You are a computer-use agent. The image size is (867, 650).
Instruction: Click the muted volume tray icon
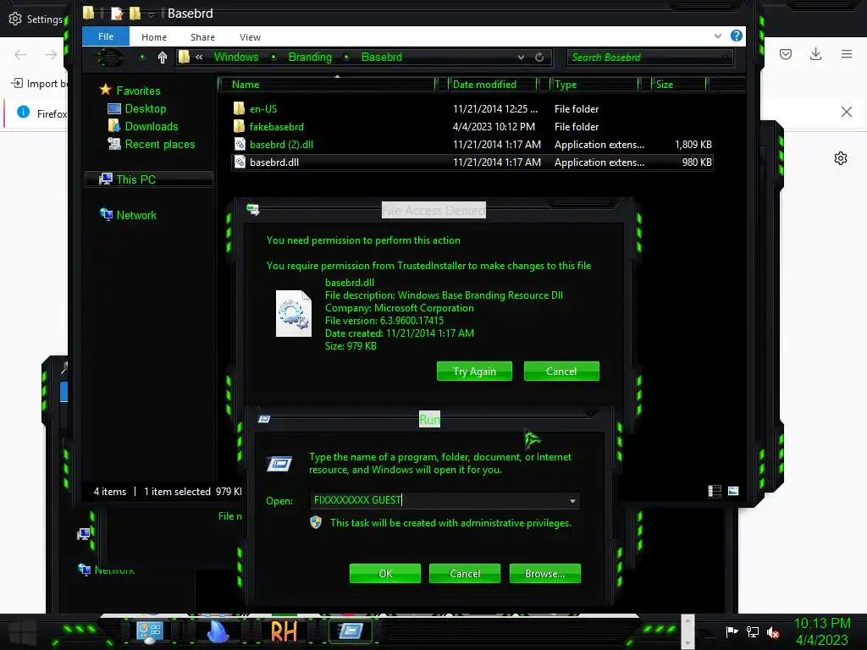click(x=773, y=632)
